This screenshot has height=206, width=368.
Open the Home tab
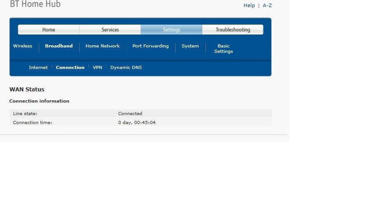point(49,30)
